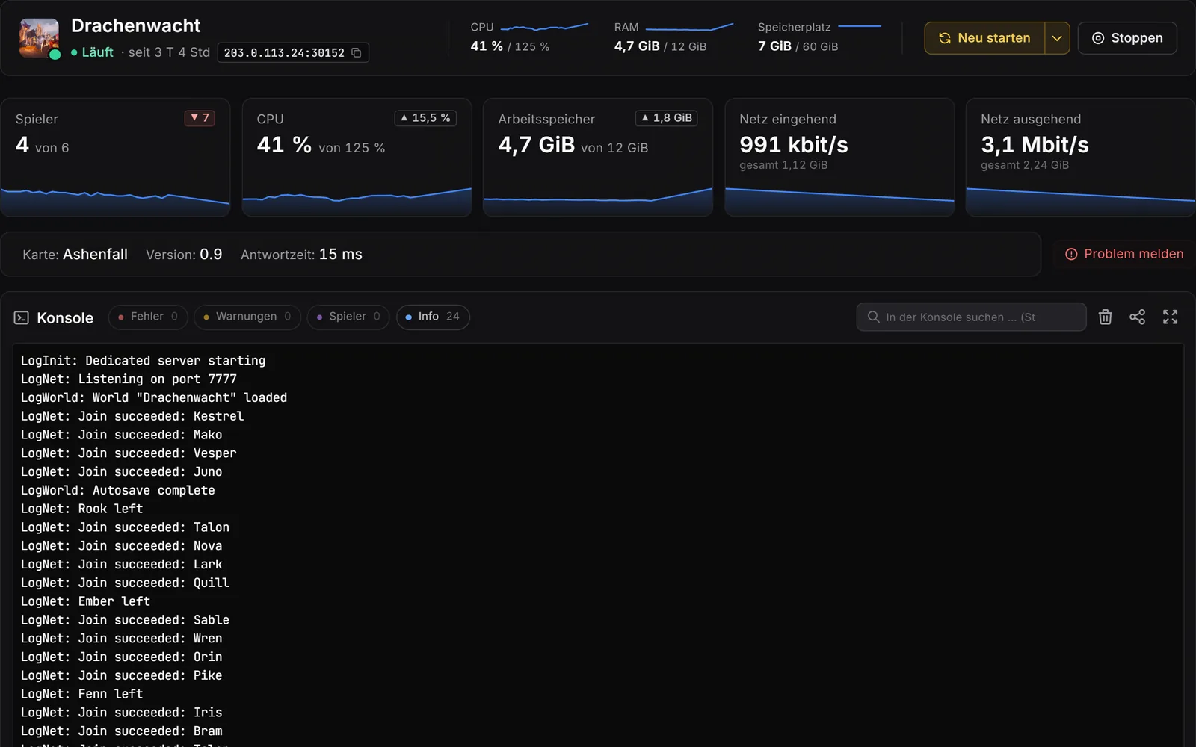The width and height of the screenshot is (1196, 747).
Task: Toggle the Info log filter
Action: 433,317
